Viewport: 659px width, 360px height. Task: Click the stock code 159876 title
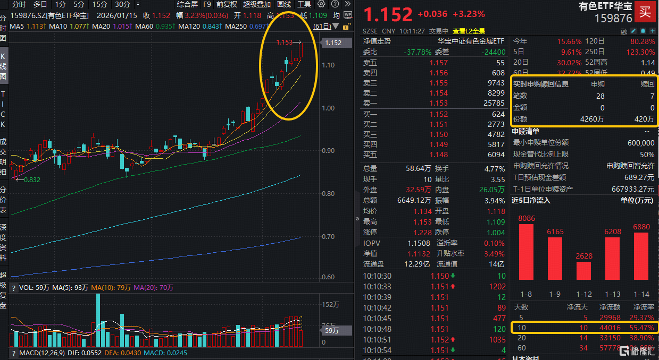click(x=613, y=18)
